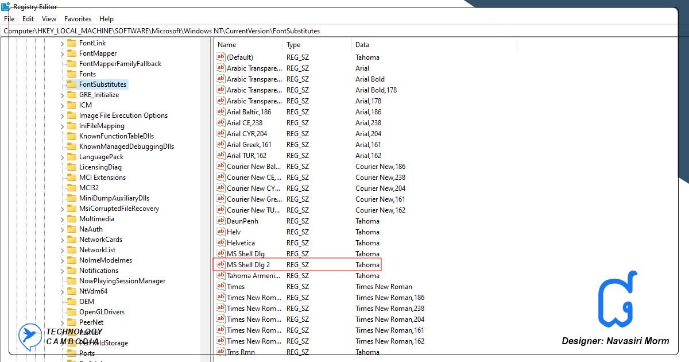Click the OEM folder icon
This screenshot has height=362, width=689.
pos(72,302)
